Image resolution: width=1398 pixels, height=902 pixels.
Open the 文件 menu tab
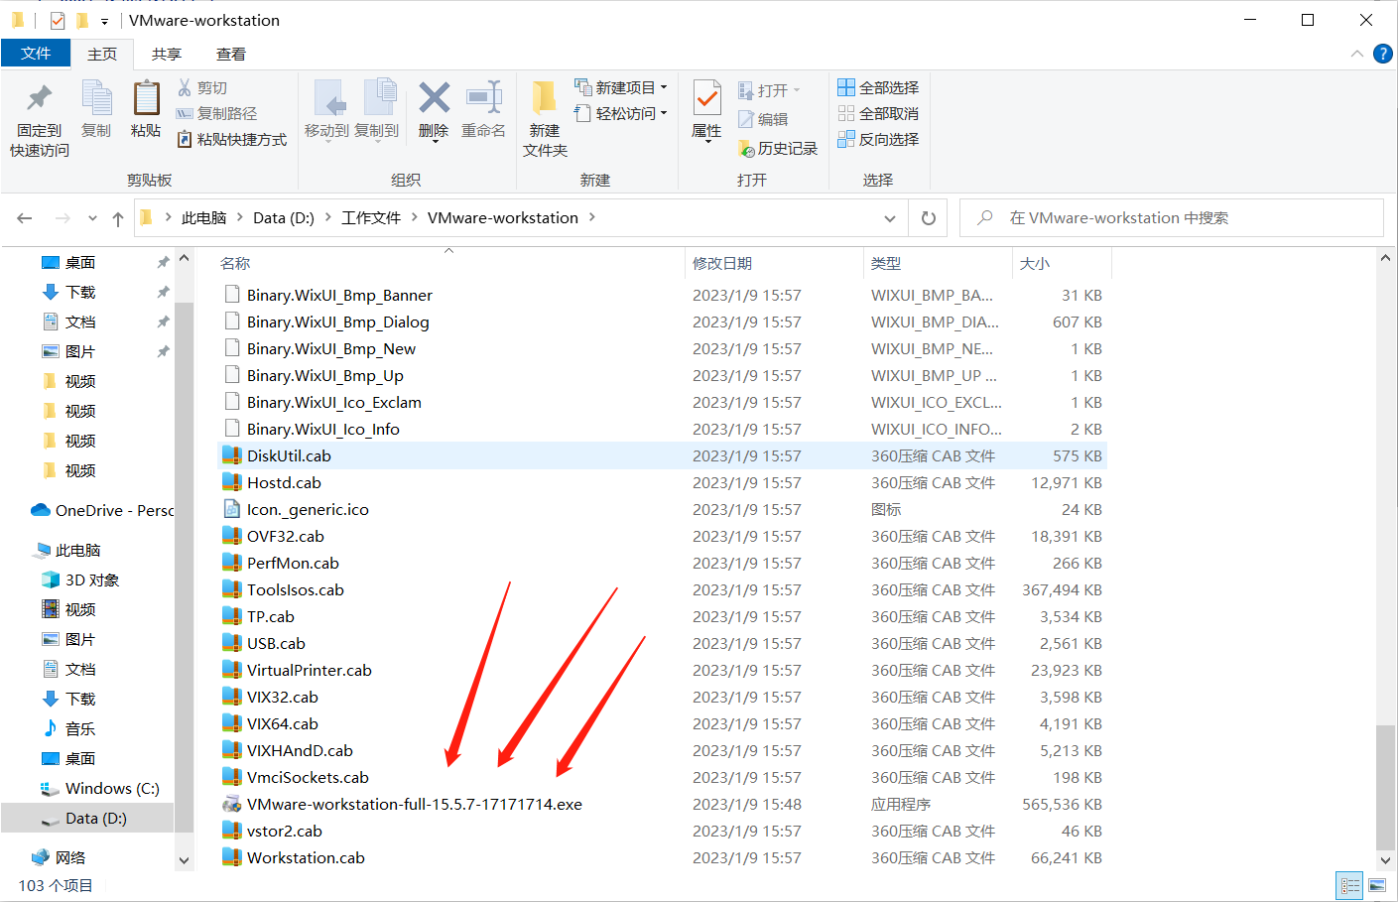[x=36, y=54]
